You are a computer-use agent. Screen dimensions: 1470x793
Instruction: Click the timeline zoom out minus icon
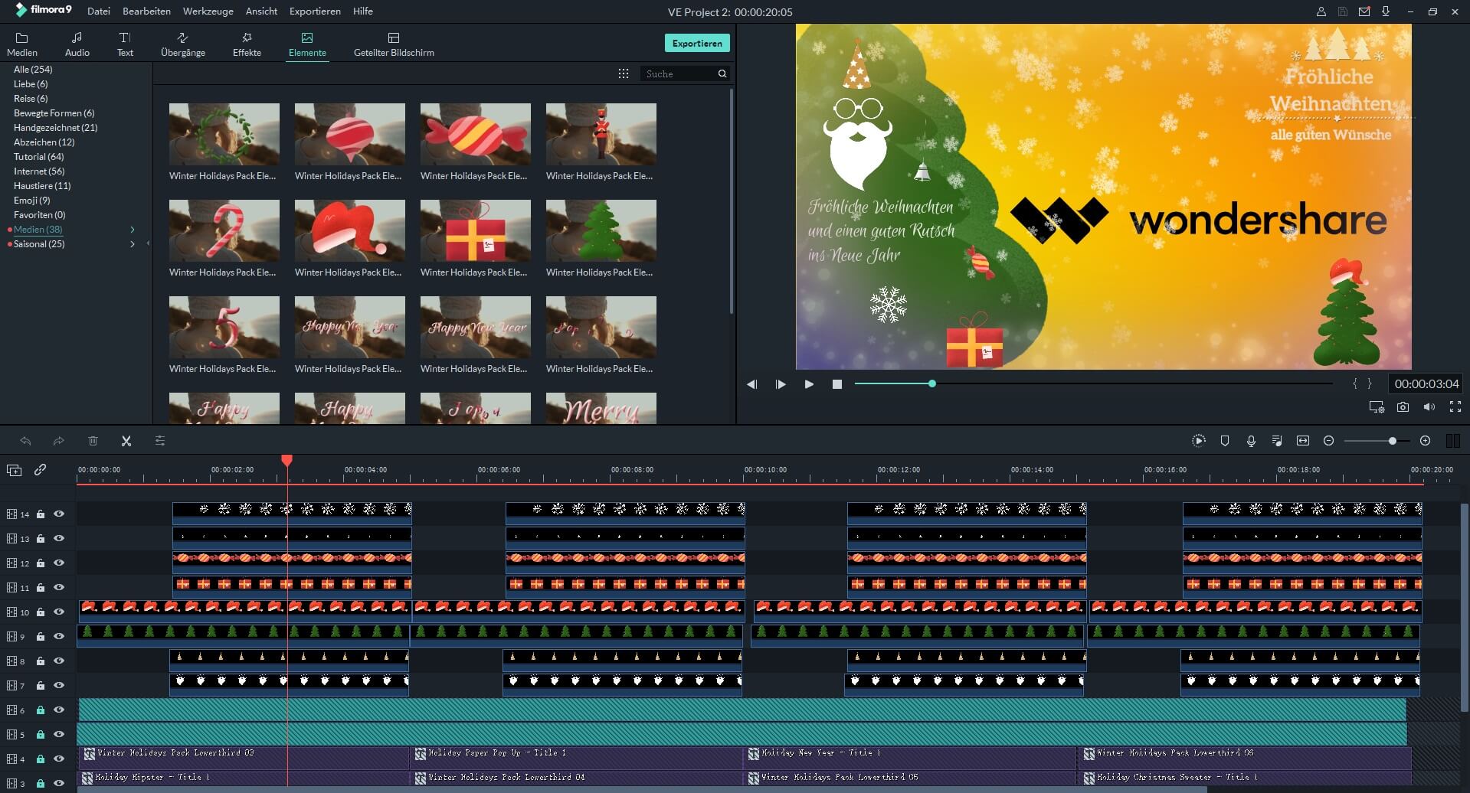(1329, 441)
